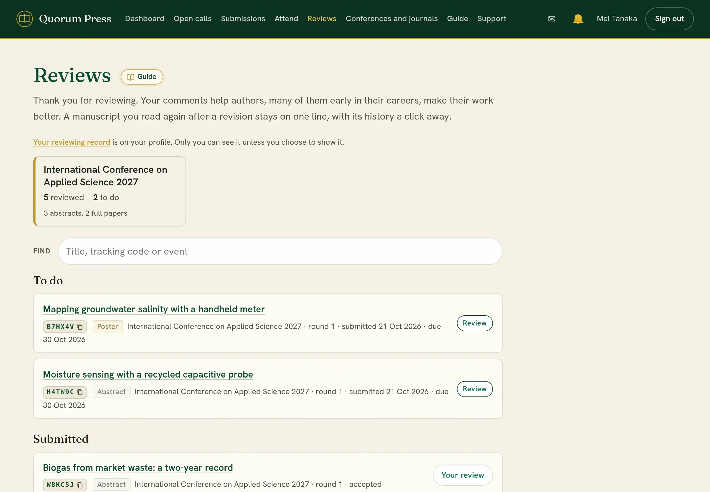Go to the Attend nav item
The width and height of the screenshot is (710, 492).
click(286, 19)
